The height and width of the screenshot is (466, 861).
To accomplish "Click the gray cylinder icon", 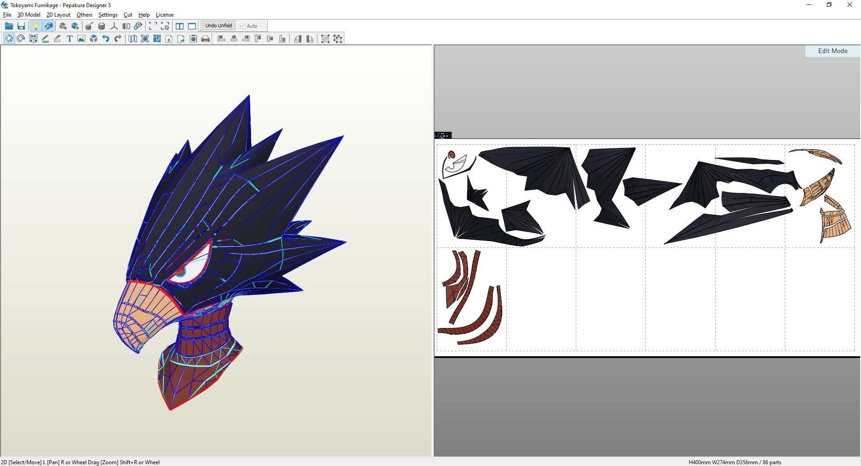I will (102, 26).
